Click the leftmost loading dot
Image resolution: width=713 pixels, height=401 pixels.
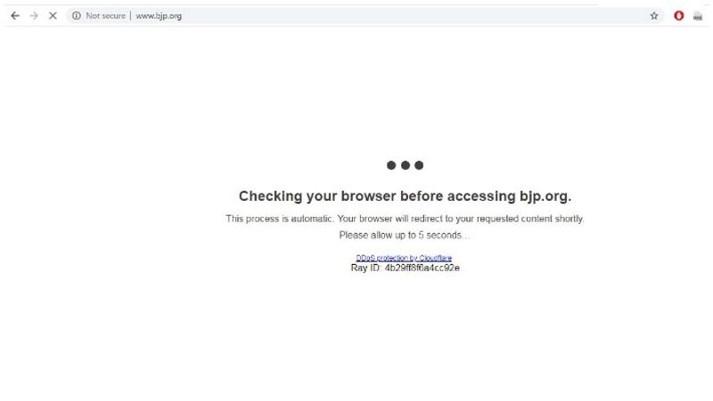tap(391, 165)
